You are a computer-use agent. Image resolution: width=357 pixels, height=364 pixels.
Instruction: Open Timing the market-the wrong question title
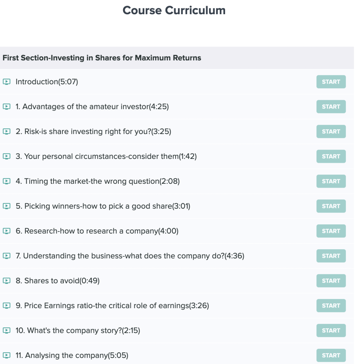click(x=97, y=181)
